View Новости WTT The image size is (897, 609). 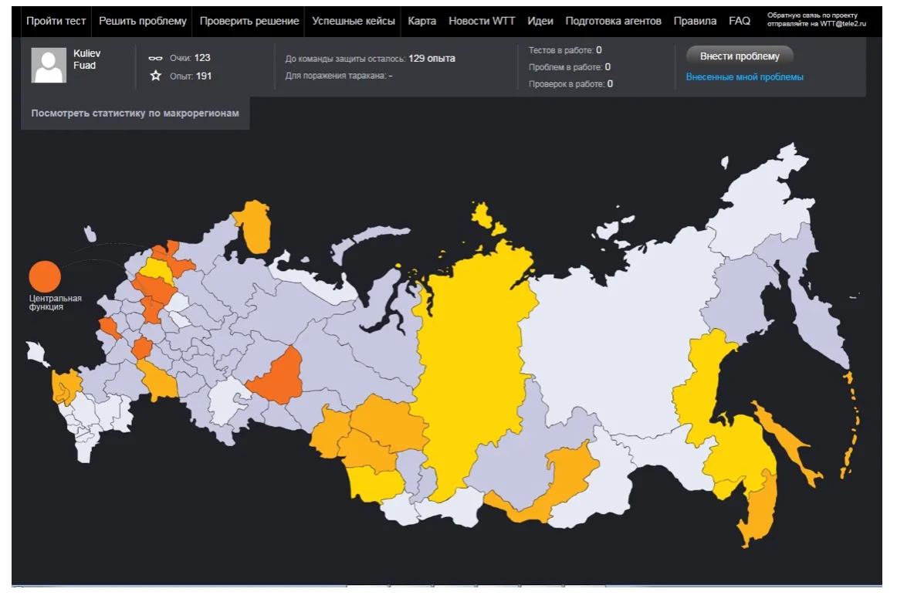[x=482, y=21]
